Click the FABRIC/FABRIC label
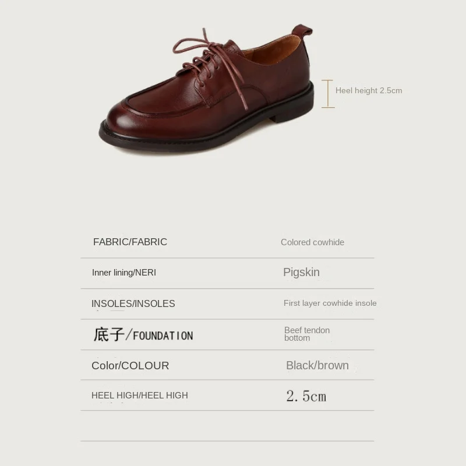Viewport: 466px width, 466px height. pos(130,242)
